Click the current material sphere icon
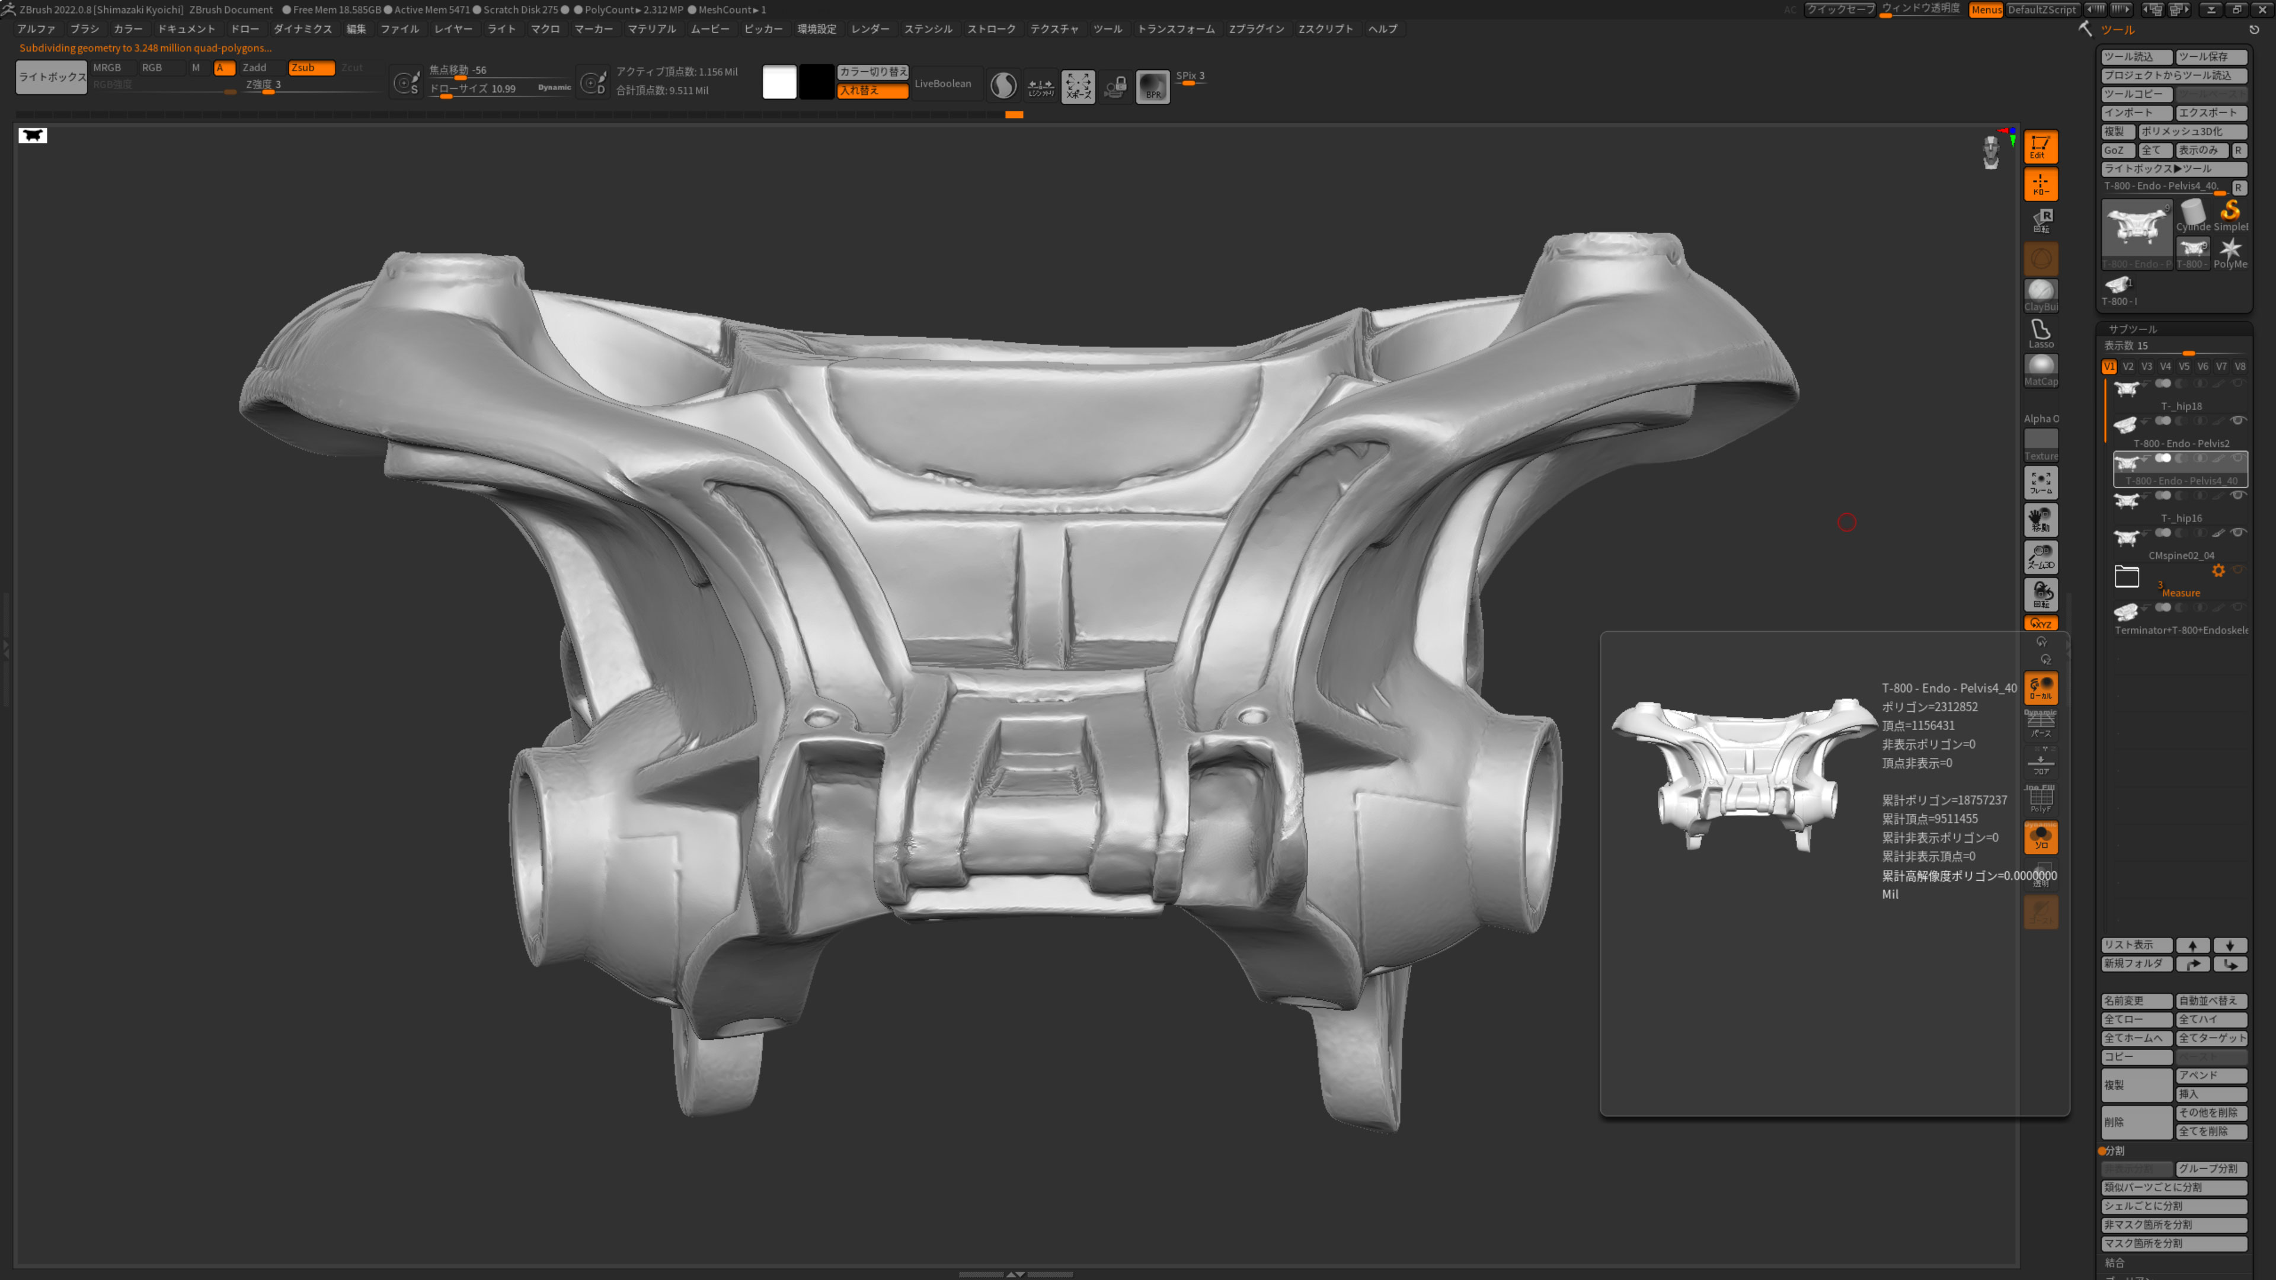 [1003, 86]
